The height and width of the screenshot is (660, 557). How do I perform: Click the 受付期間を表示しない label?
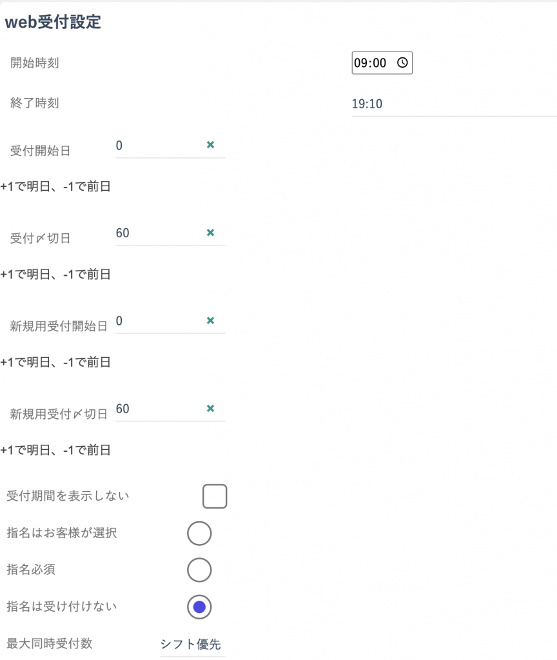(x=68, y=496)
